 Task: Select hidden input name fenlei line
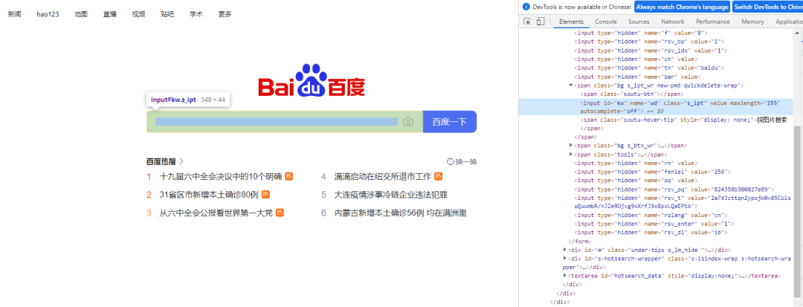click(653, 172)
